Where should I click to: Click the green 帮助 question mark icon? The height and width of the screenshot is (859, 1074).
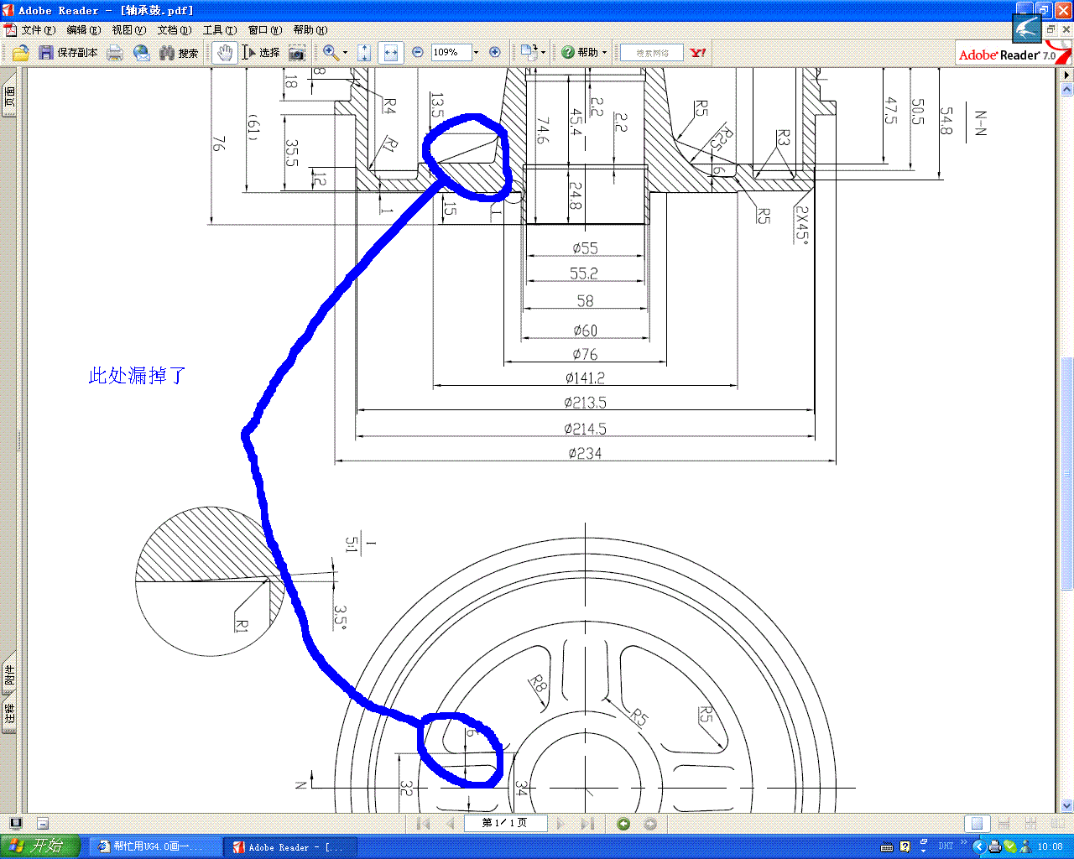point(568,53)
